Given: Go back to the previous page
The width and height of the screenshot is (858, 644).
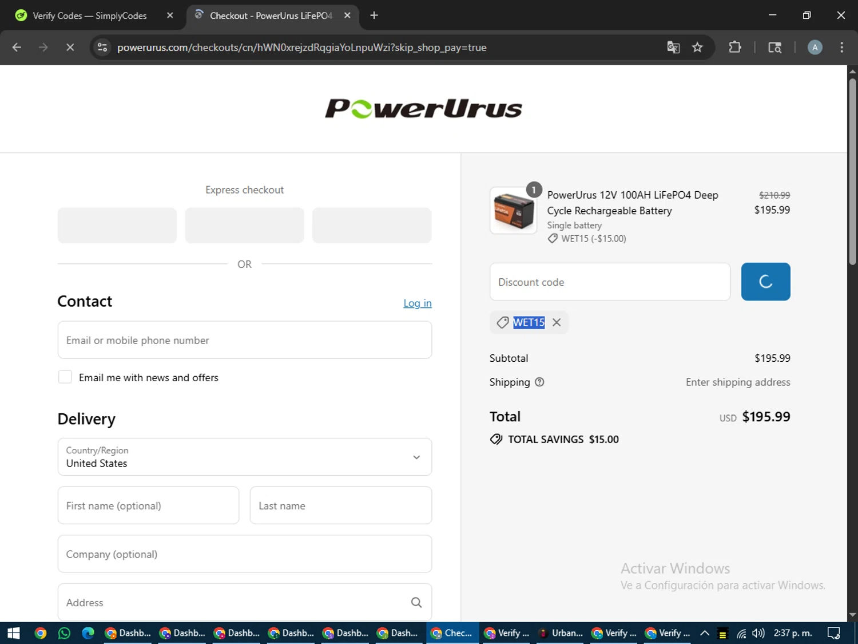Looking at the screenshot, I should coord(17,48).
